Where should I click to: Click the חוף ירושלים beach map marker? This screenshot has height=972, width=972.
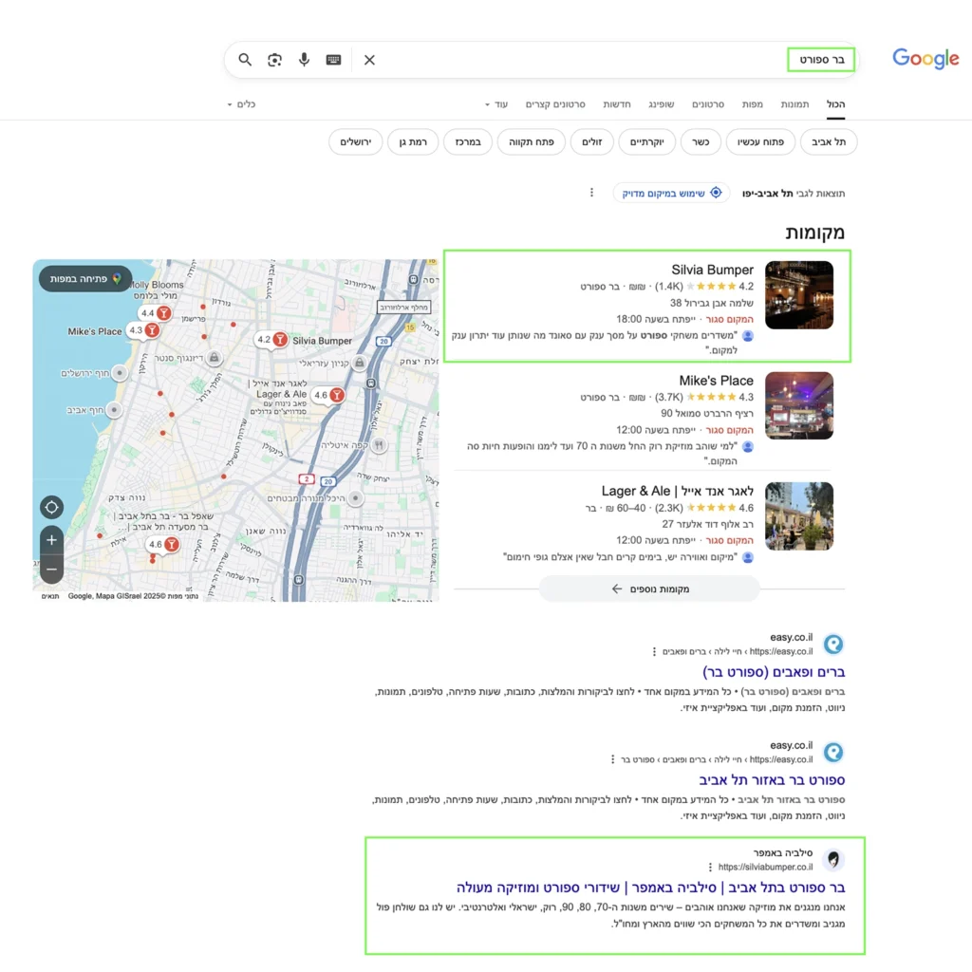tap(120, 372)
